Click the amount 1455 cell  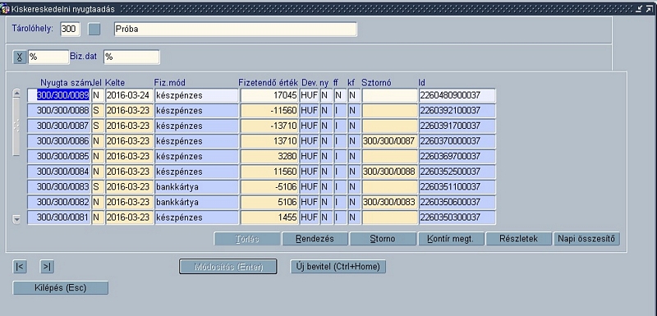click(x=269, y=218)
